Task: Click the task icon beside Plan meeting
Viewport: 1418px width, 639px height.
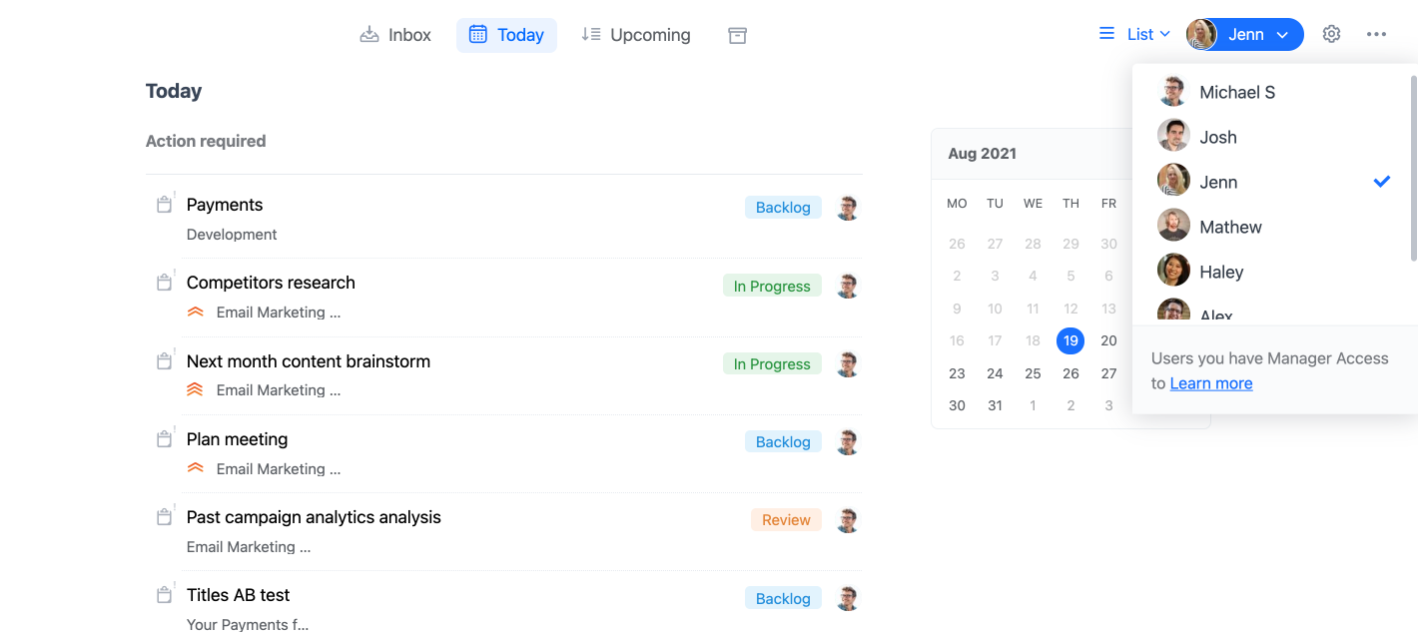Action: (x=165, y=439)
